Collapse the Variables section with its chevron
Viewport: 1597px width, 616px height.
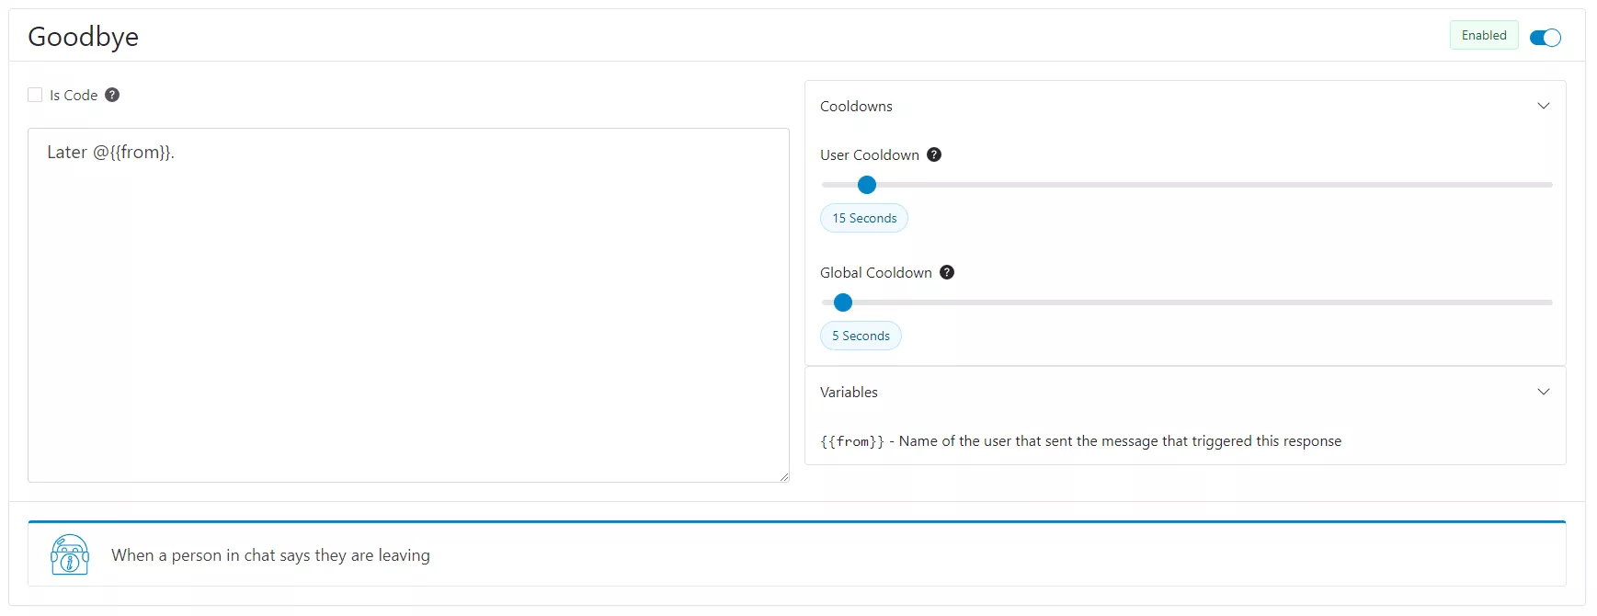coord(1543,392)
